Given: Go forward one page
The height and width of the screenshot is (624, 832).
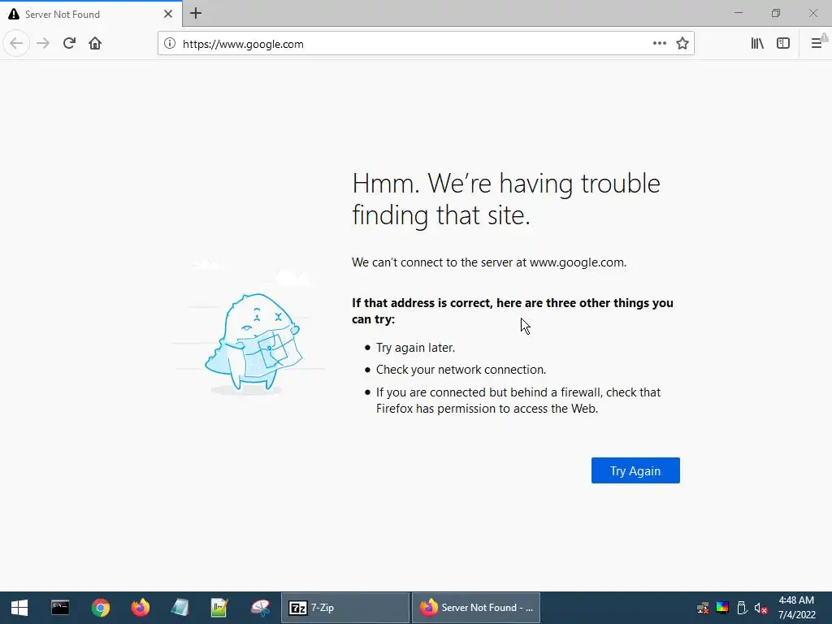Looking at the screenshot, I should pos(43,44).
